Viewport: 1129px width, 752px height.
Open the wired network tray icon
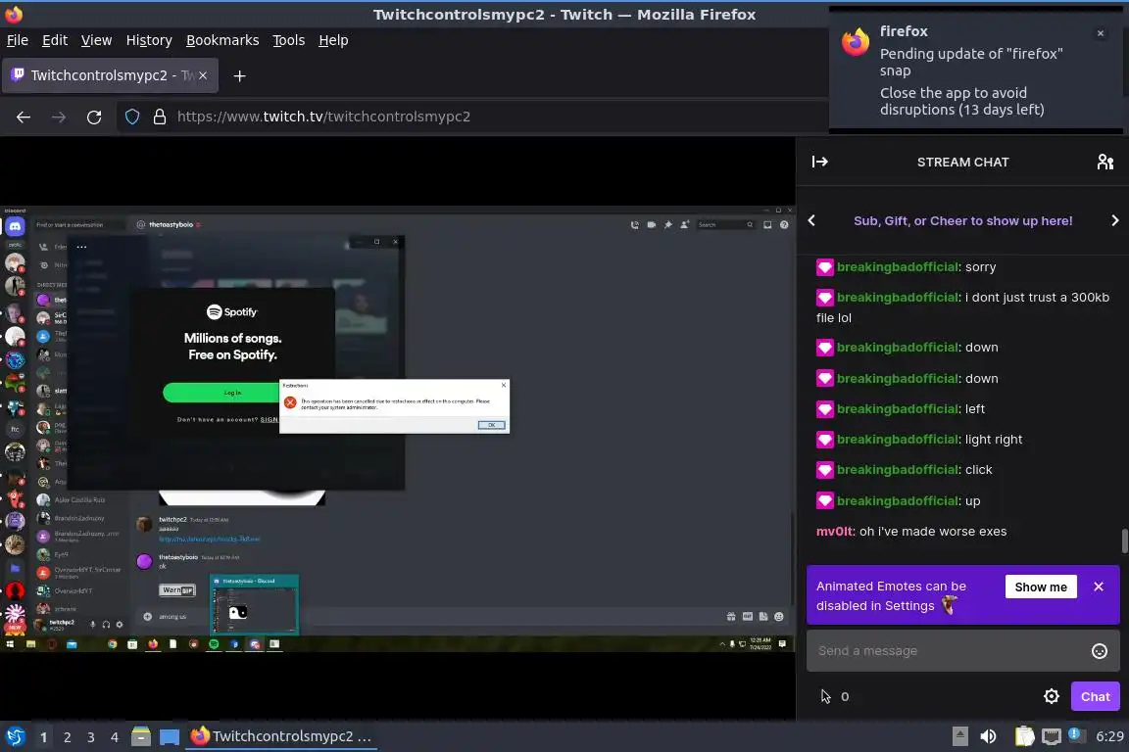click(x=1052, y=736)
